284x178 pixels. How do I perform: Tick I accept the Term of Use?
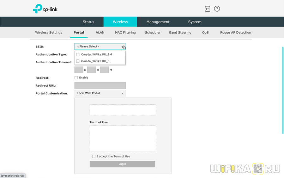point(94,156)
